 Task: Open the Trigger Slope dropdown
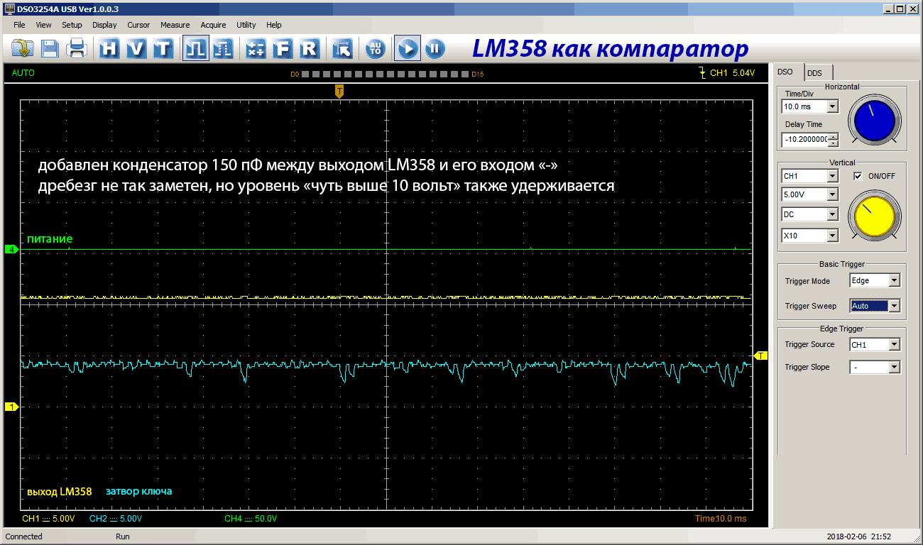coord(894,367)
